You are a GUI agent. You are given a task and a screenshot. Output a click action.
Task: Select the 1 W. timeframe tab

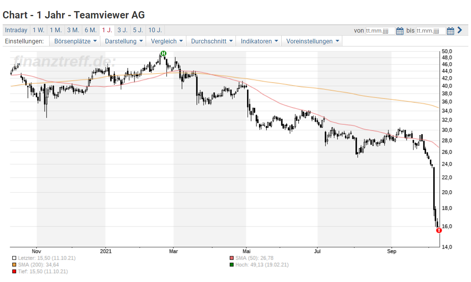tap(38, 30)
